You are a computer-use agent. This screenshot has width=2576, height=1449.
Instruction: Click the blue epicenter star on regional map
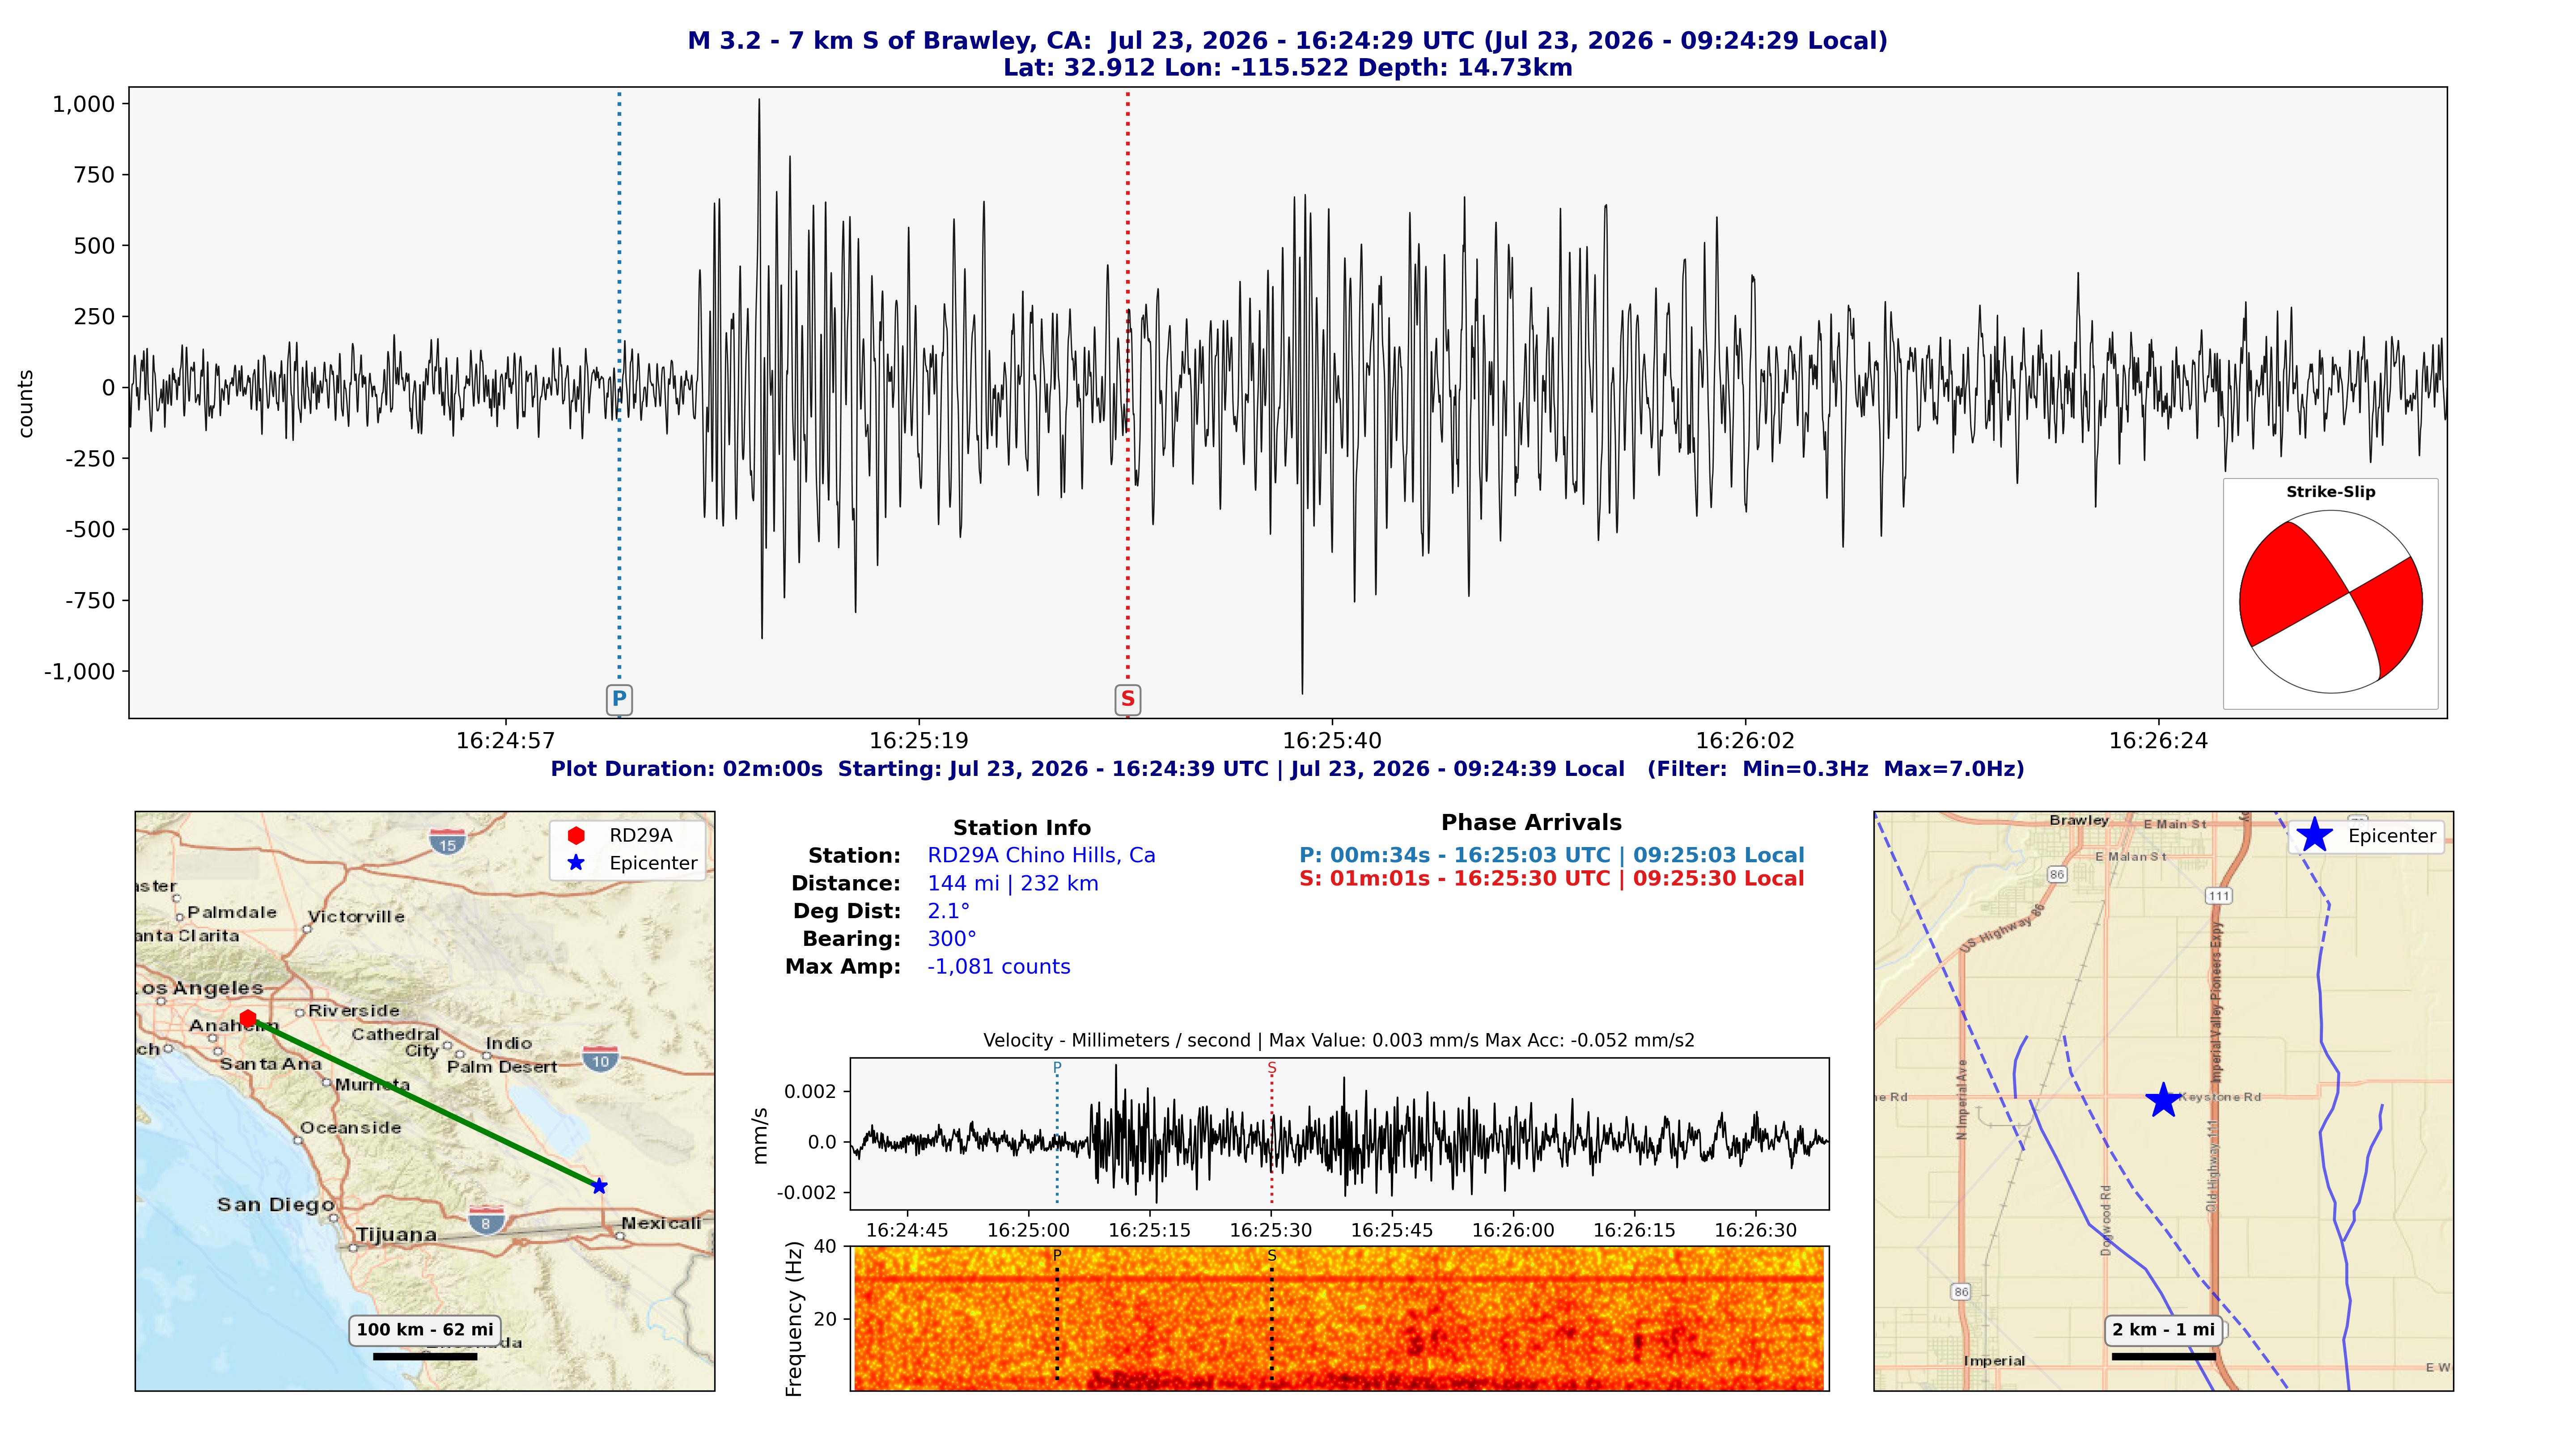point(599,1186)
